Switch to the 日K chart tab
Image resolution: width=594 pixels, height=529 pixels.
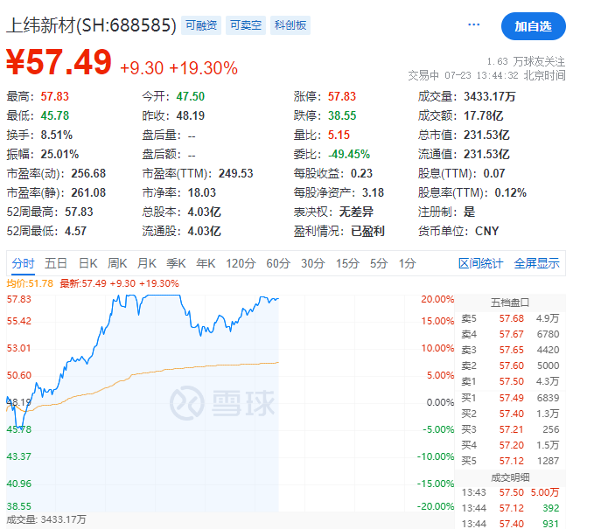[x=87, y=263]
